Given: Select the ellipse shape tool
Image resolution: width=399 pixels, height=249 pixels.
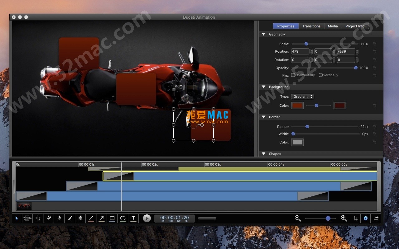Looking at the screenshot, I should (123, 218).
